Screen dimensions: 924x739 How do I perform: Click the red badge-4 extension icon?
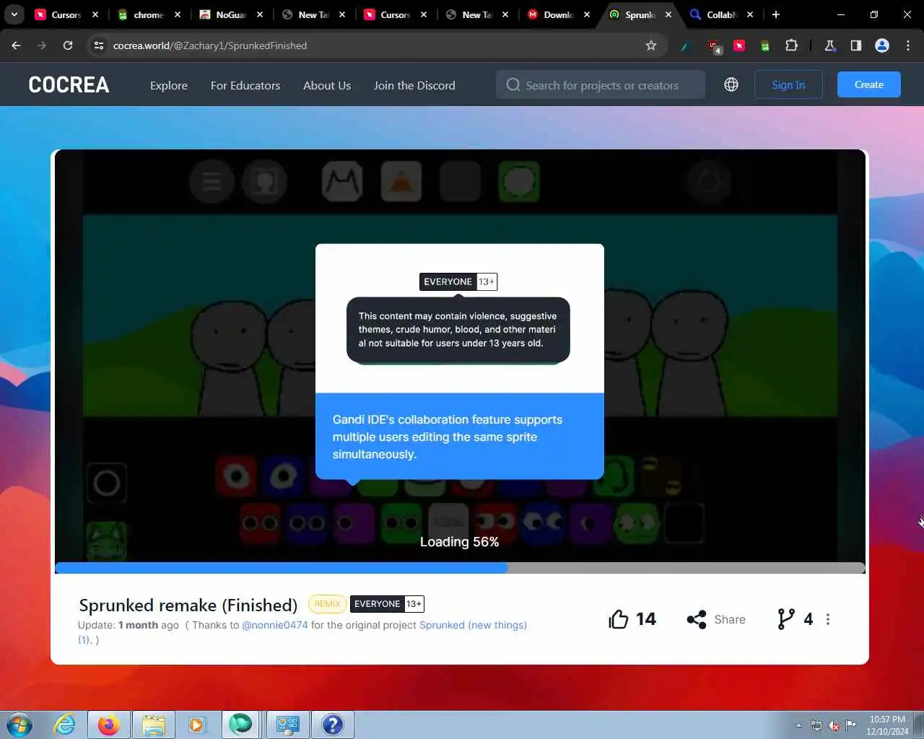click(714, 47)
